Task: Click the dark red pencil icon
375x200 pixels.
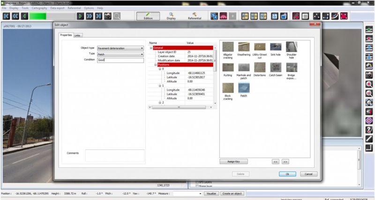Action: coord(296,16)
